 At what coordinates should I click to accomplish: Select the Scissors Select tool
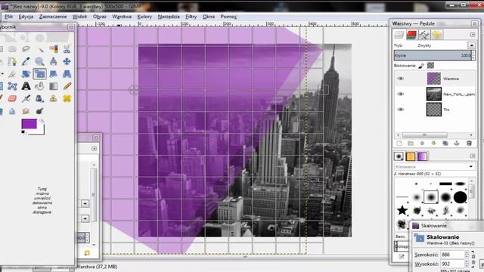point(67,49)
